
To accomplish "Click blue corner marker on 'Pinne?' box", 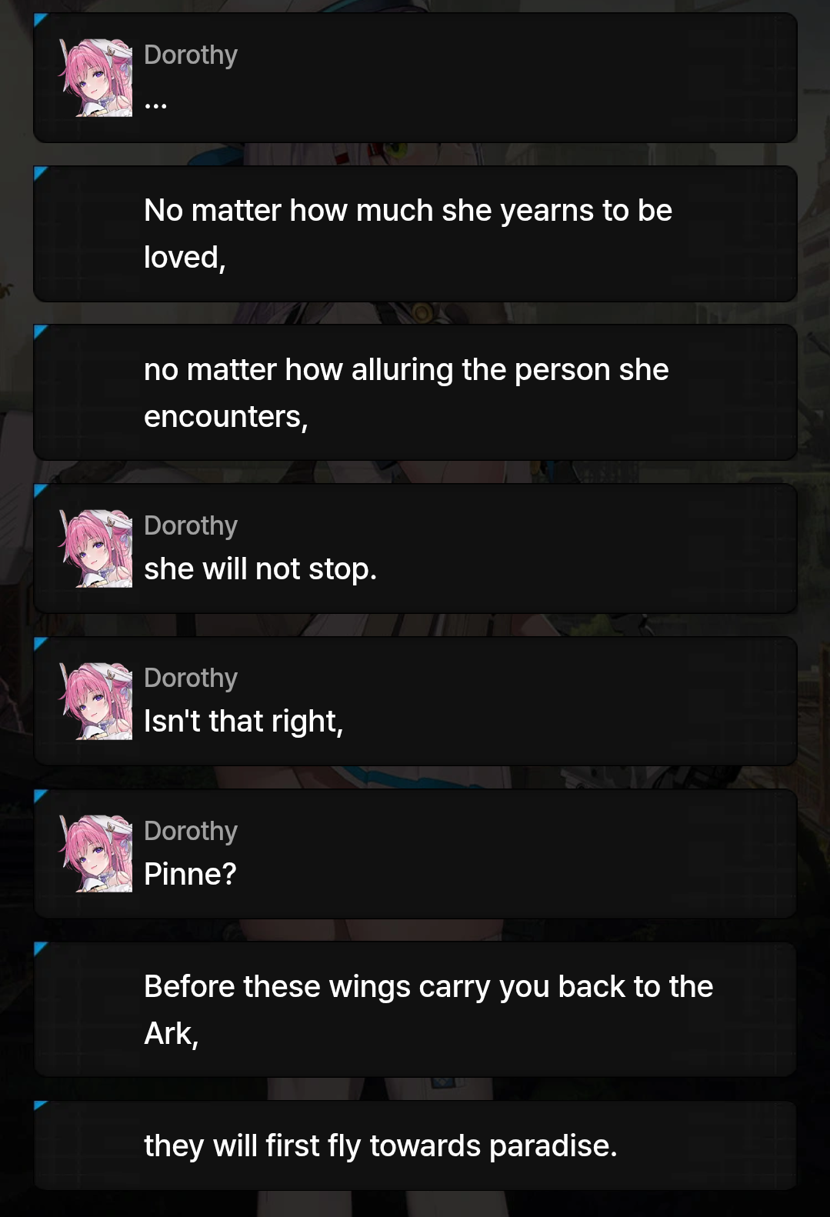I will click(40, 795).
